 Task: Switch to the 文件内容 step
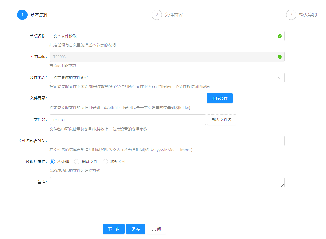click(174, 15)
